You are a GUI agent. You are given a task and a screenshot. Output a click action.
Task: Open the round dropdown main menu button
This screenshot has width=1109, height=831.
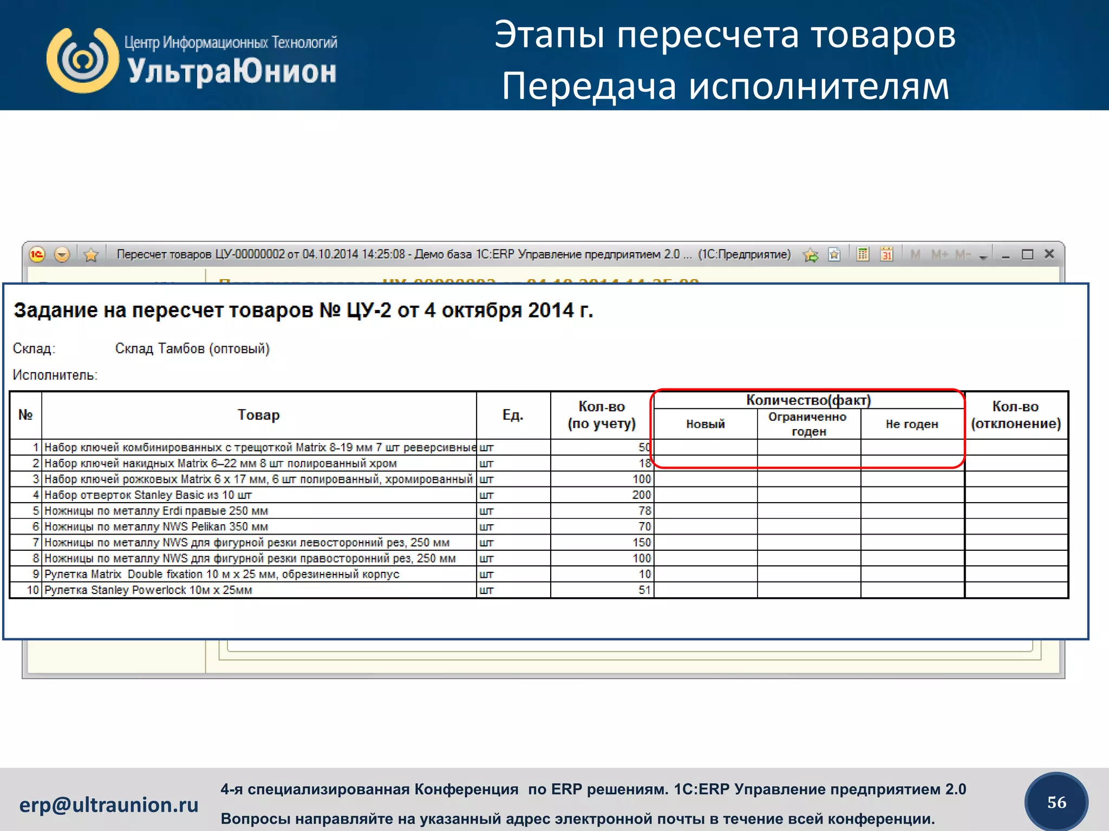[62, 254]
